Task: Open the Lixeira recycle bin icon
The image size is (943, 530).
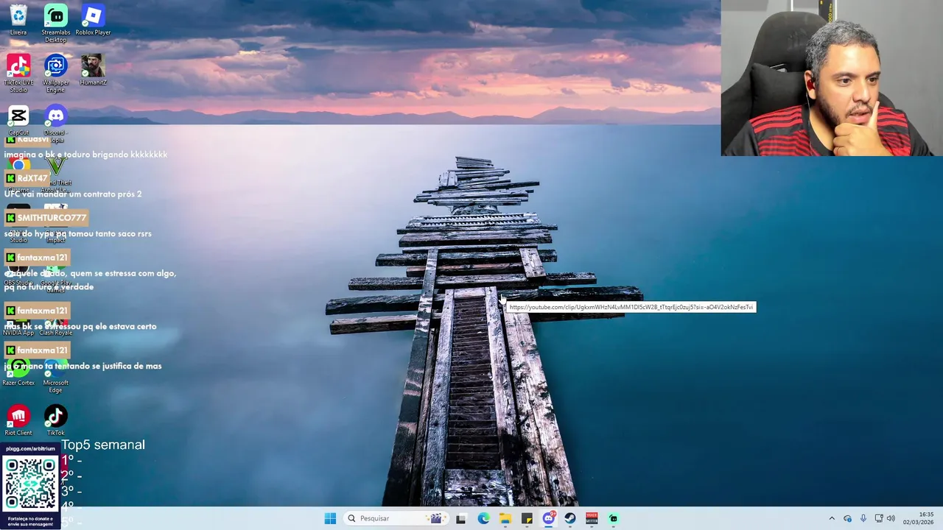Action: 18,20
